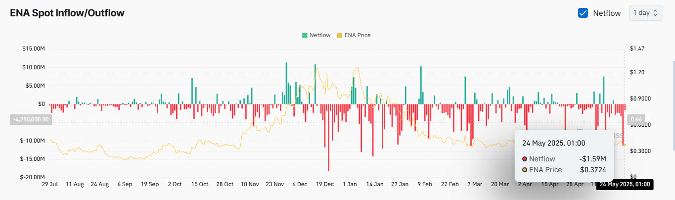Click the $15.00M left axis label

point(34,49)
